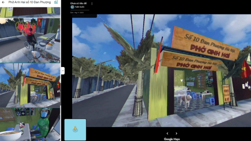Viewport: 251px width, 141px height.
Task: Click the Google Maps logo text
Action: (172, 139)
